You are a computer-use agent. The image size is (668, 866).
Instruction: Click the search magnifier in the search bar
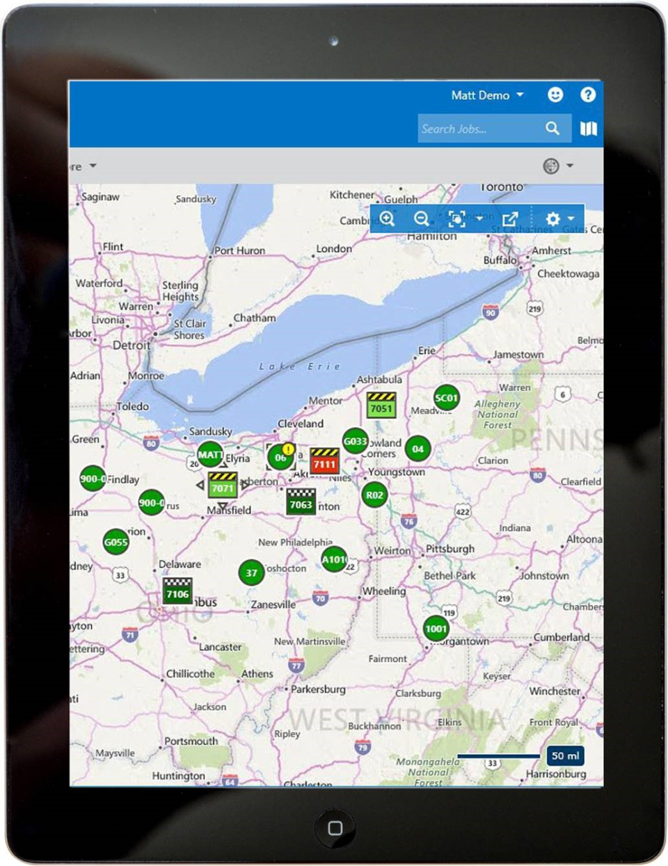point(553,128)
